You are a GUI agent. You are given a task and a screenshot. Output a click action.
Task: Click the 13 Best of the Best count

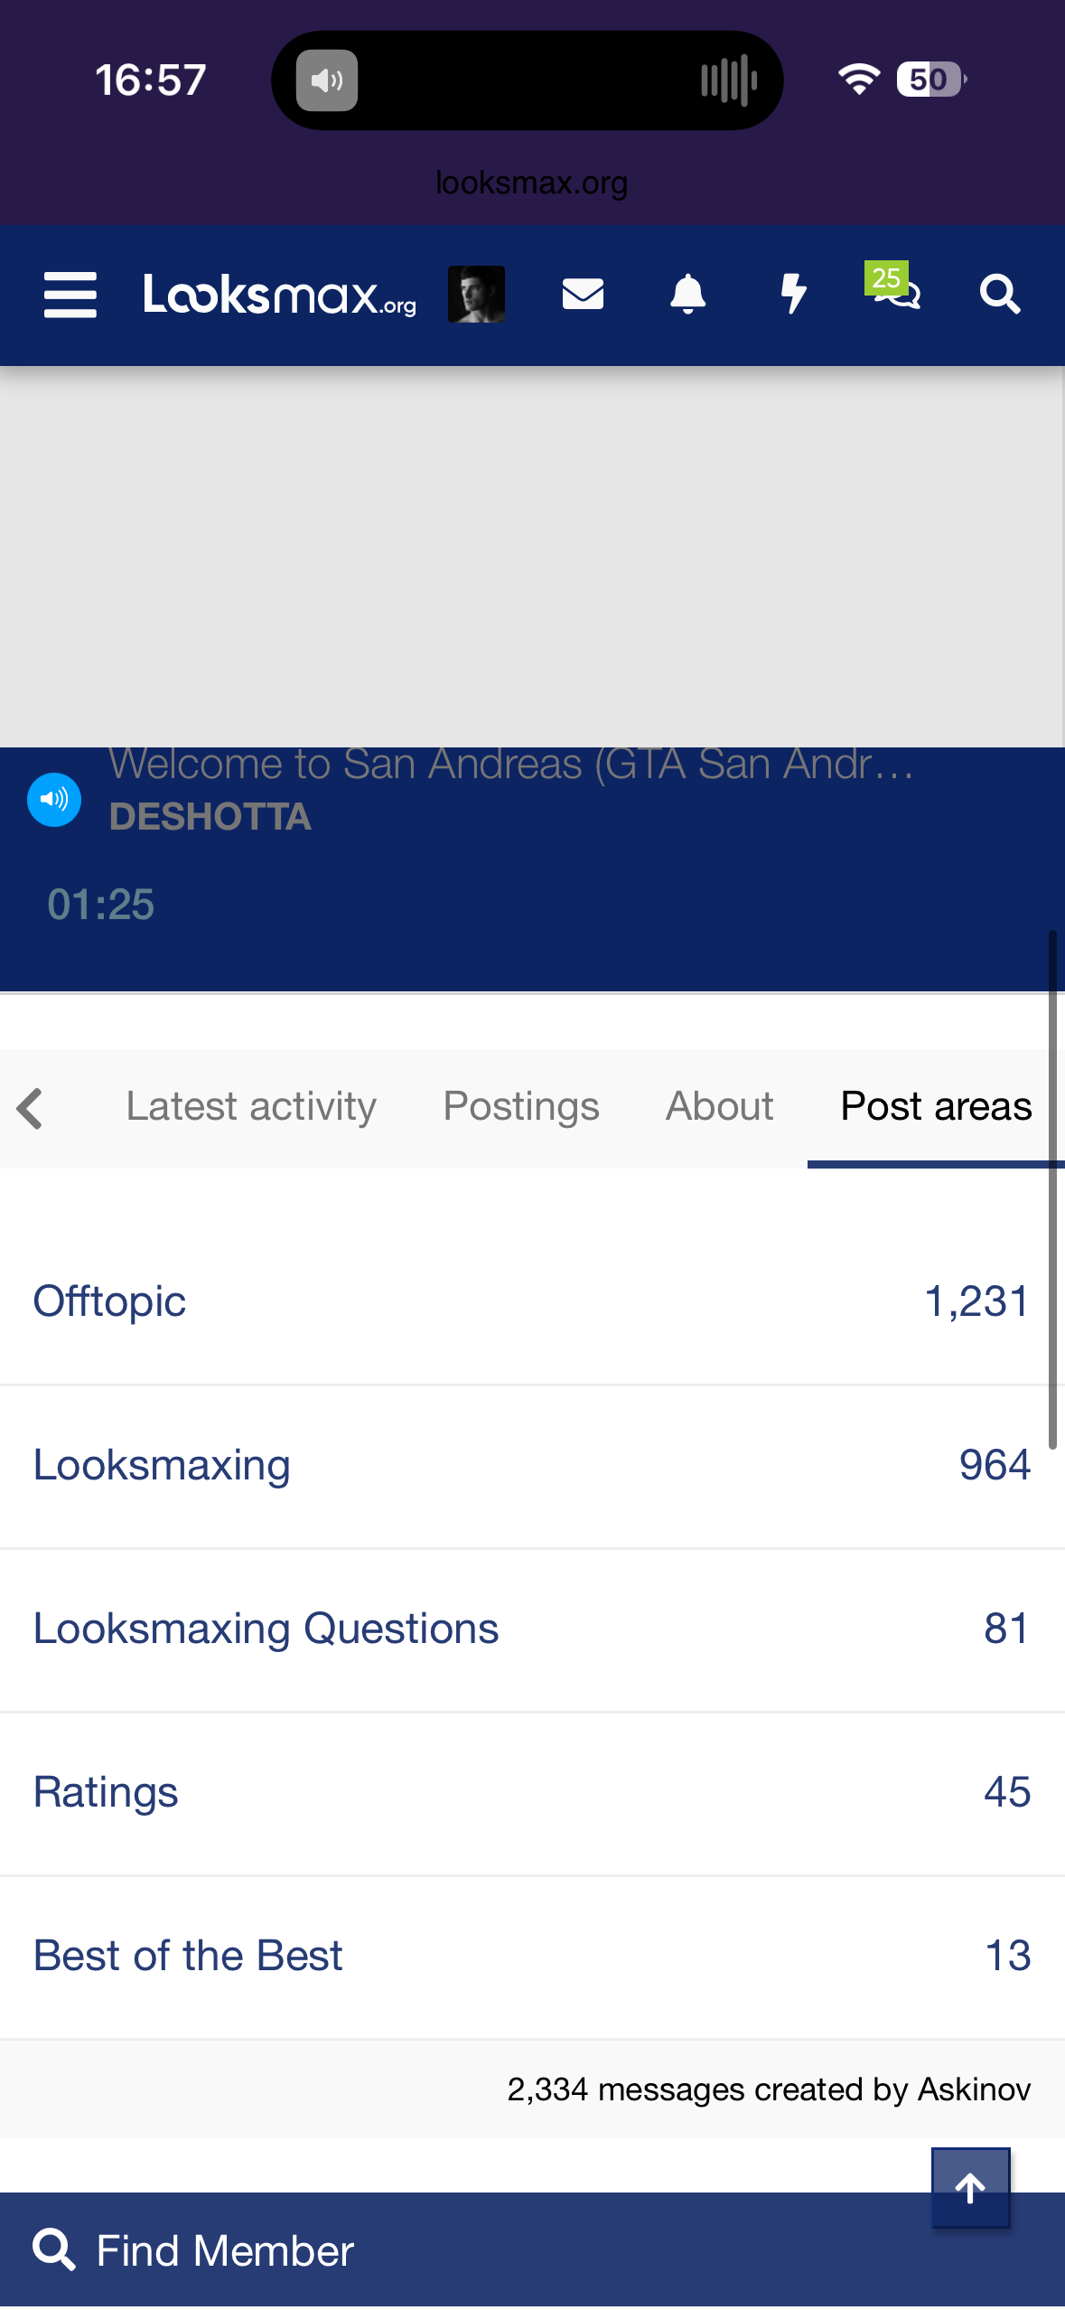tap(1008, 1957)
